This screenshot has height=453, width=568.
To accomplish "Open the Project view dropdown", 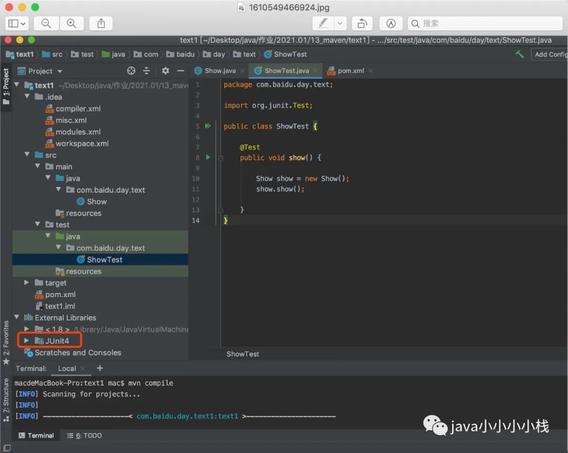I will (x=40, y=71).
